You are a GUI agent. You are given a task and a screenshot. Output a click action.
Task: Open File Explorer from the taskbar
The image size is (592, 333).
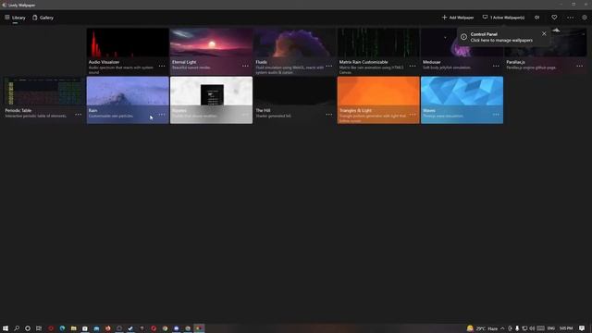(74, 328)
